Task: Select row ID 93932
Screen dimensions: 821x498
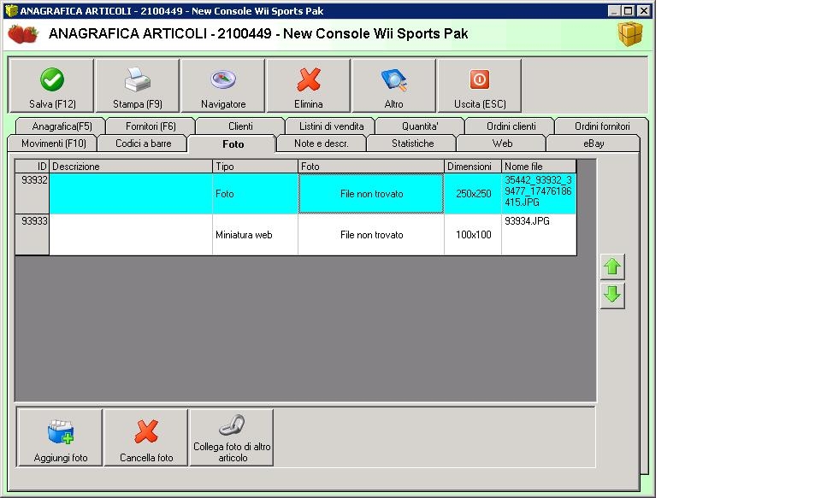Action: click(x=32, y=194)
